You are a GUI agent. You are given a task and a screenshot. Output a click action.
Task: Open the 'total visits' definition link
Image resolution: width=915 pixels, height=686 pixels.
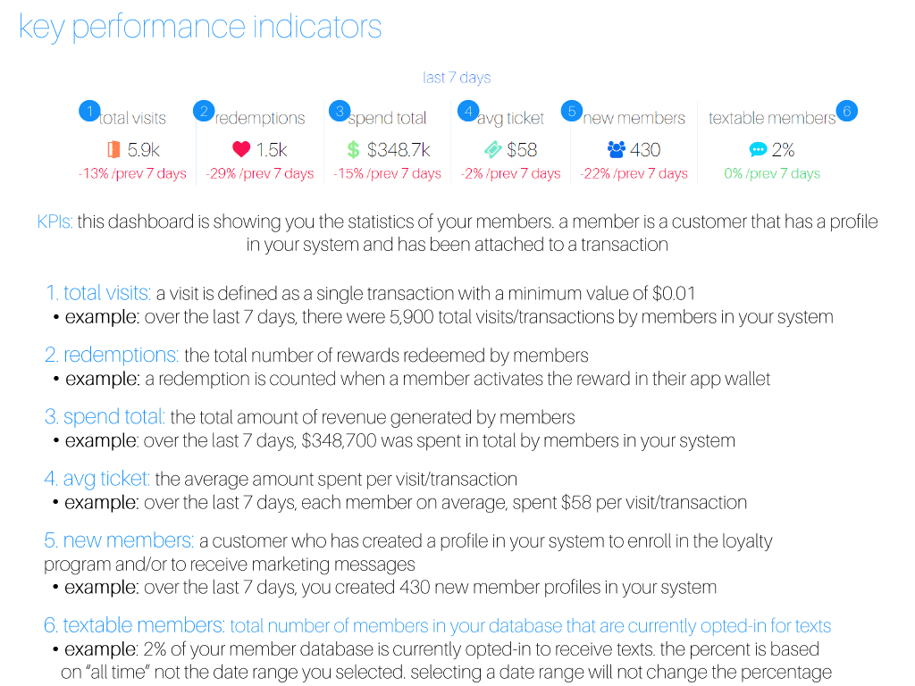click(x=100, y=292)
